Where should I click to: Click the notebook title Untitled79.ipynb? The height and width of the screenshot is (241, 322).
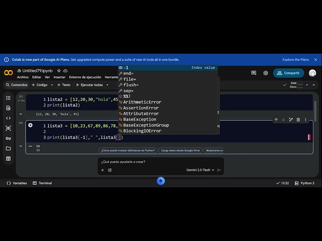(37, 71)
